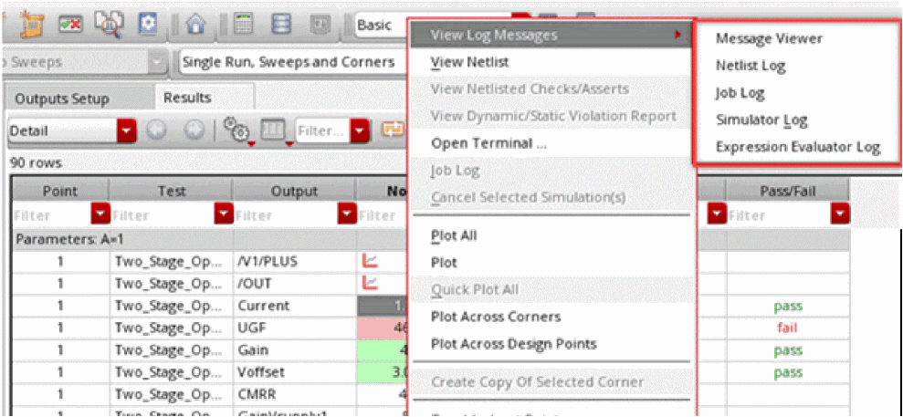903x417 pixels.
Task: Click the Output column header
Action: click(294, 190)
